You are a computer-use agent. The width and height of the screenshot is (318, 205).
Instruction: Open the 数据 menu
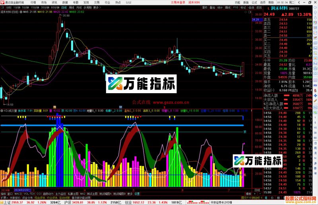tap(65, 2)
